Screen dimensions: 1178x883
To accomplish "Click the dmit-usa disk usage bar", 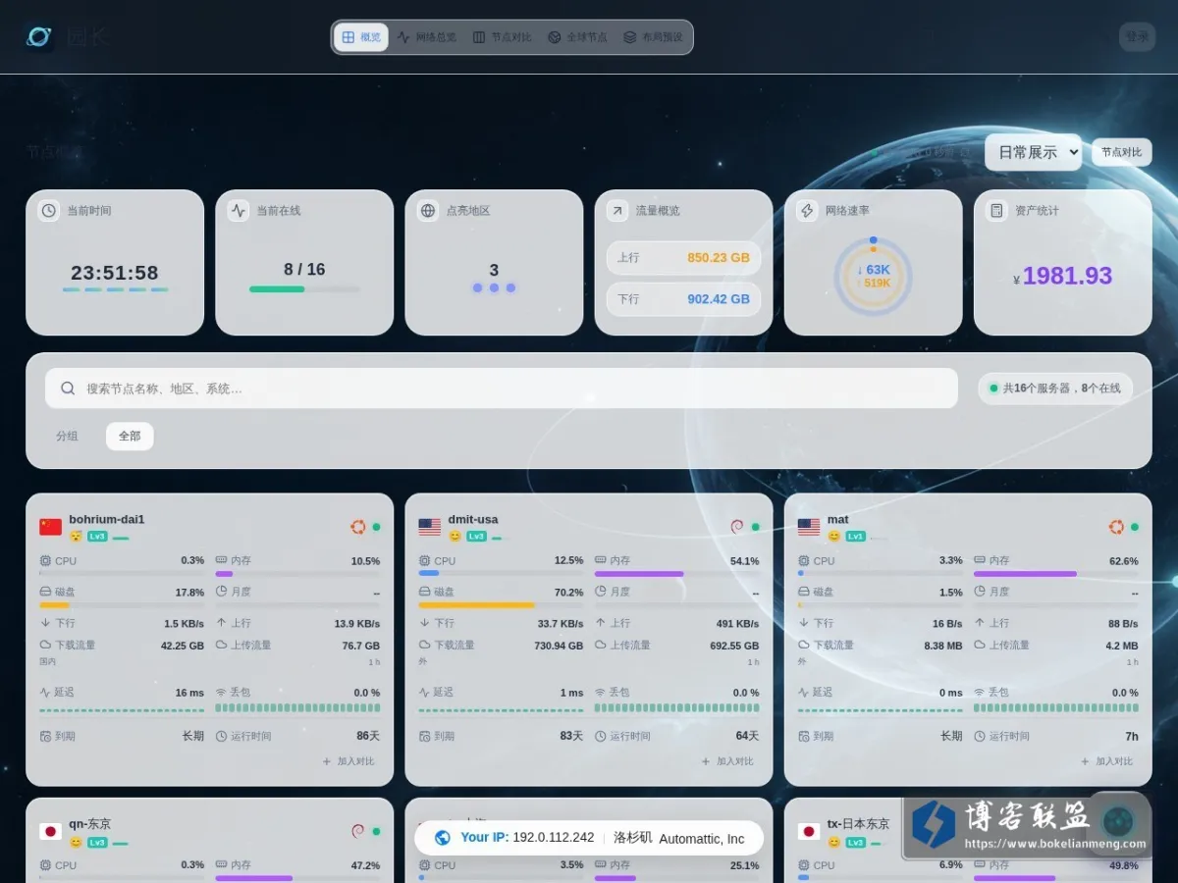I will tap(501, 605).
